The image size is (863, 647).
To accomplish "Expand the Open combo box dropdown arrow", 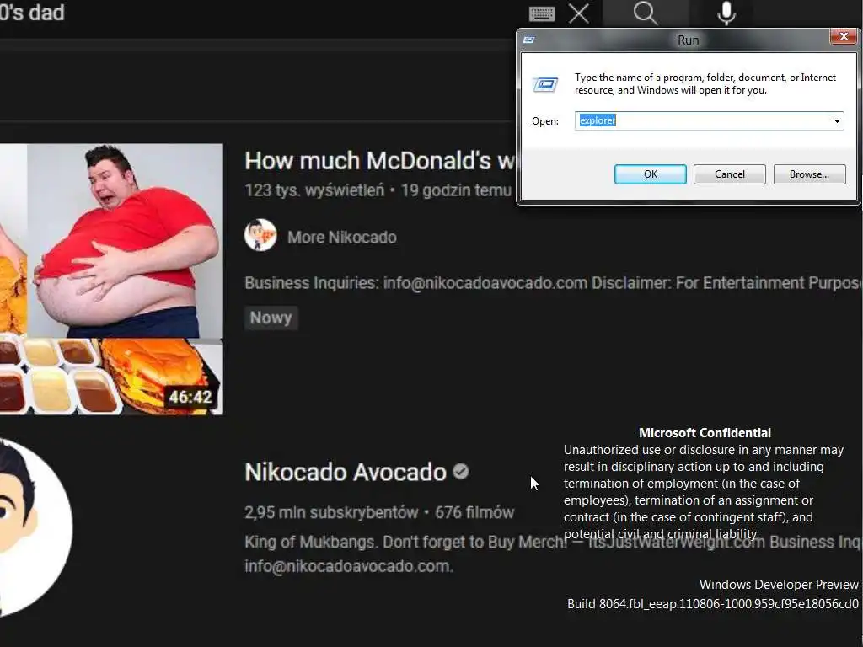I will 837,121.
